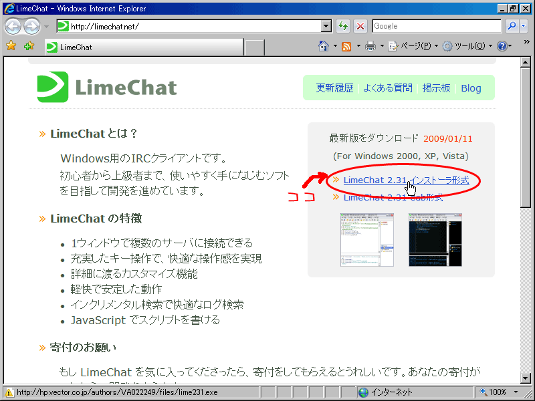
Task: Open a new blank tab
Action: coord(255,47)
